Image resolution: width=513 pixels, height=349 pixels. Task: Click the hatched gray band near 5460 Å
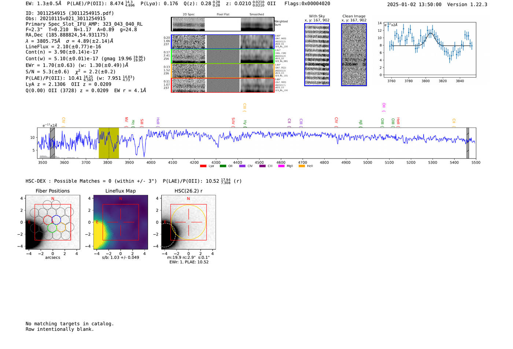coord(468,143)
